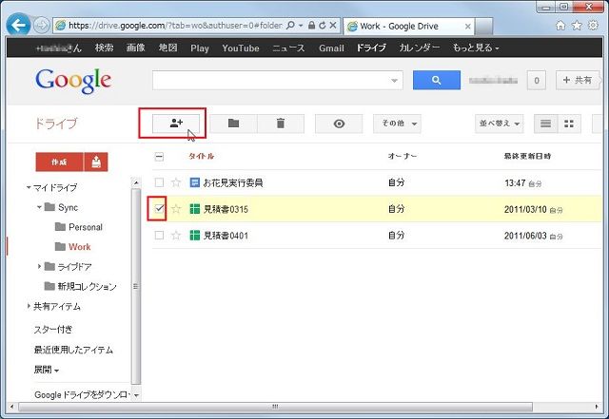Viewport: 609px width, 419px height.
Task: Select the 新規コレクション folder
Action: pos(87,286)
